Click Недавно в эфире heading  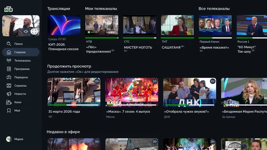point(63,132)
